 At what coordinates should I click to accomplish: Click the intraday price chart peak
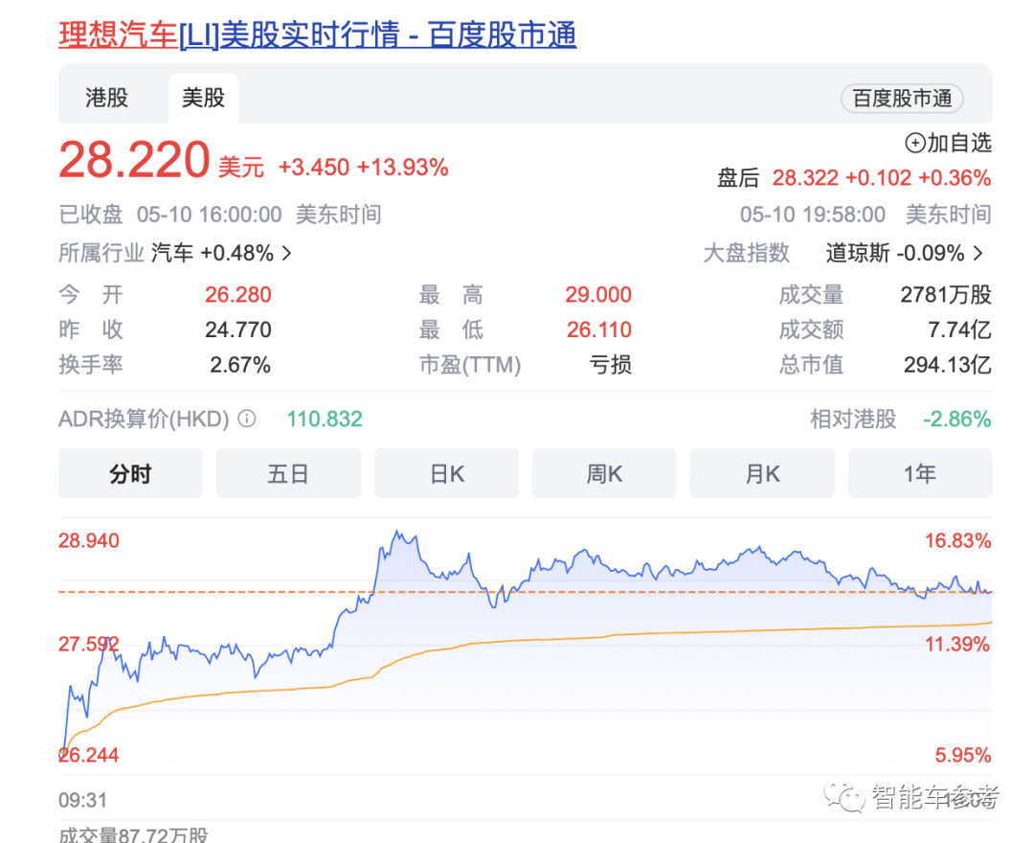point(397,532)
